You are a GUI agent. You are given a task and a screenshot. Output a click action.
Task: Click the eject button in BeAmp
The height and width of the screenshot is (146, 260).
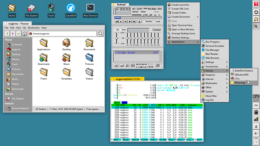[139, 21]
